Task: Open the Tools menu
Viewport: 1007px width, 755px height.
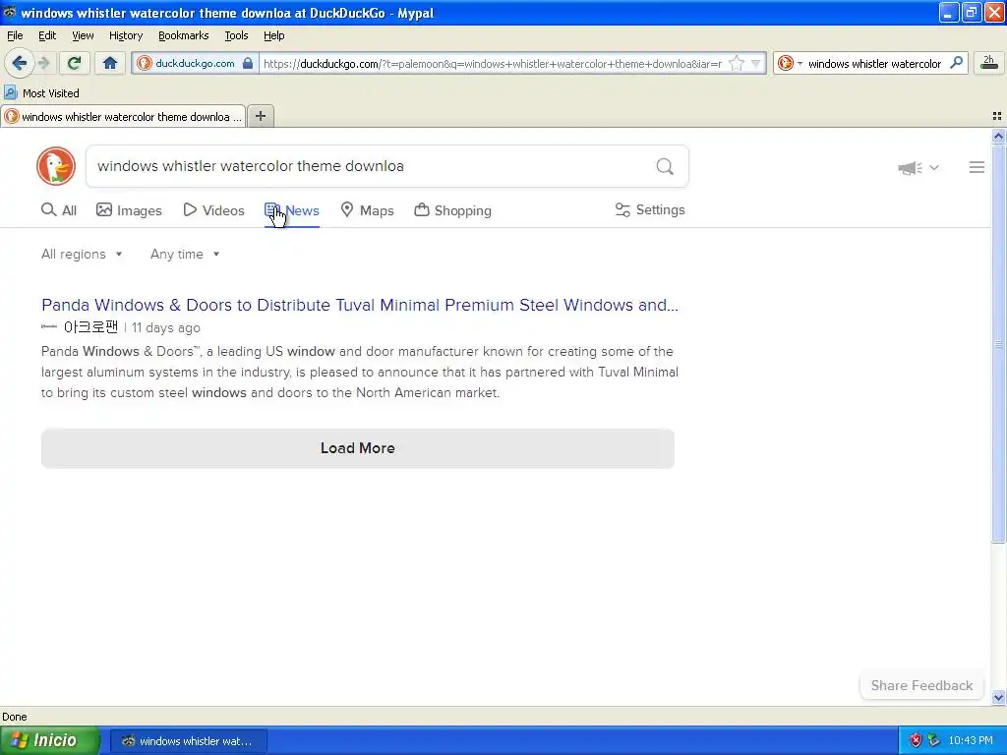Action: tap(236, 35)
